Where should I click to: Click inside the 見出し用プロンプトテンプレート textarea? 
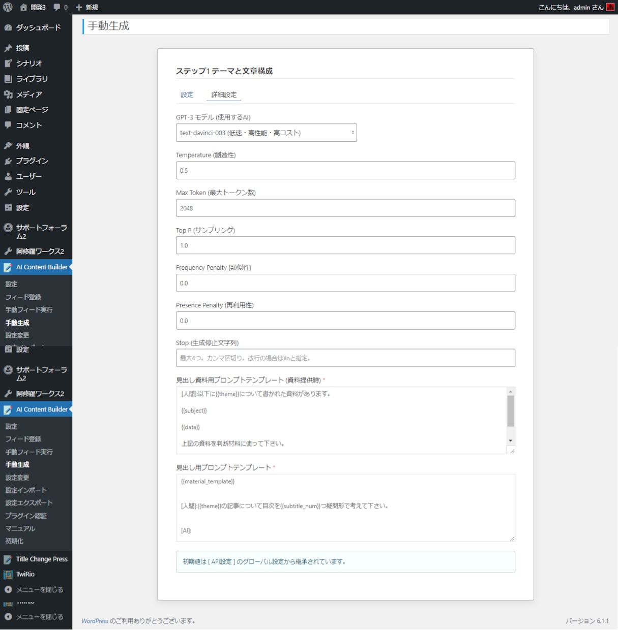click(x=345, y=508)
